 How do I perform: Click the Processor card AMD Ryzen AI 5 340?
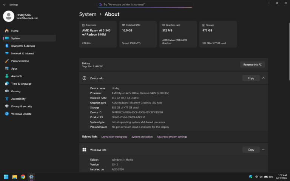pyautogui.click(x=98, y=34)
